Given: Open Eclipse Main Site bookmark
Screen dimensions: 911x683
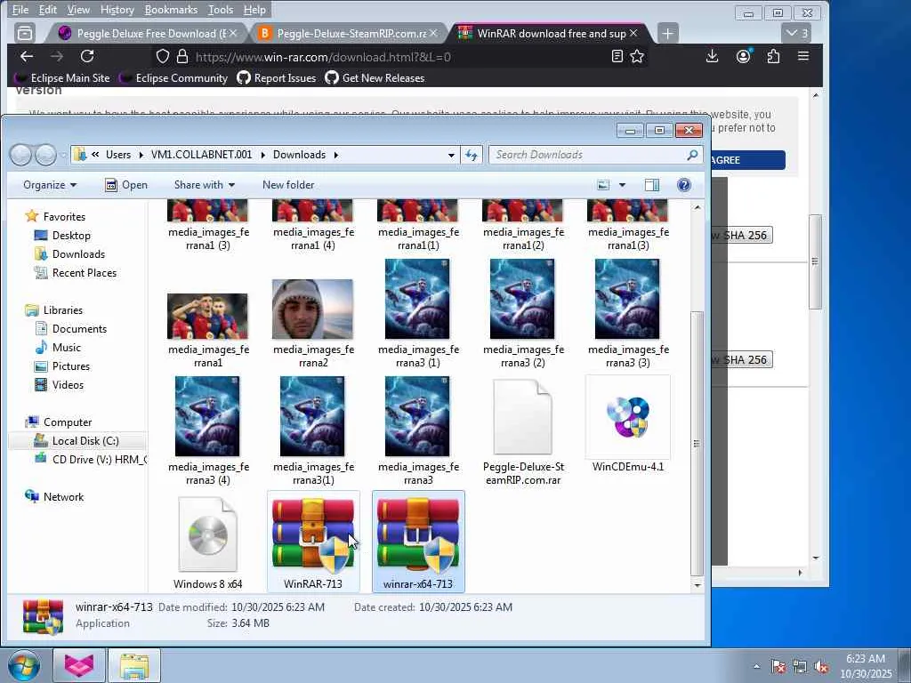Looking at the screenshot, I should pos(63,78).
